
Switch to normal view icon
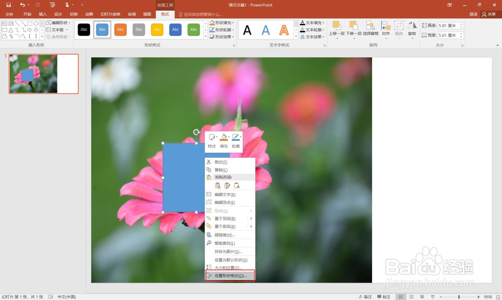coord(401,297)
